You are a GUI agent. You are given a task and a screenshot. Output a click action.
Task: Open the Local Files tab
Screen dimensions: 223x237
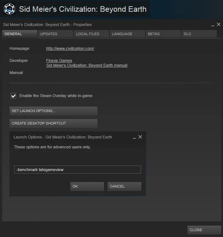point(92,34)
